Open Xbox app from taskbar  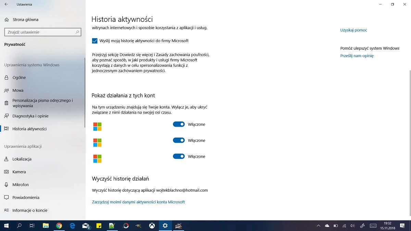(x=152, y=226)
